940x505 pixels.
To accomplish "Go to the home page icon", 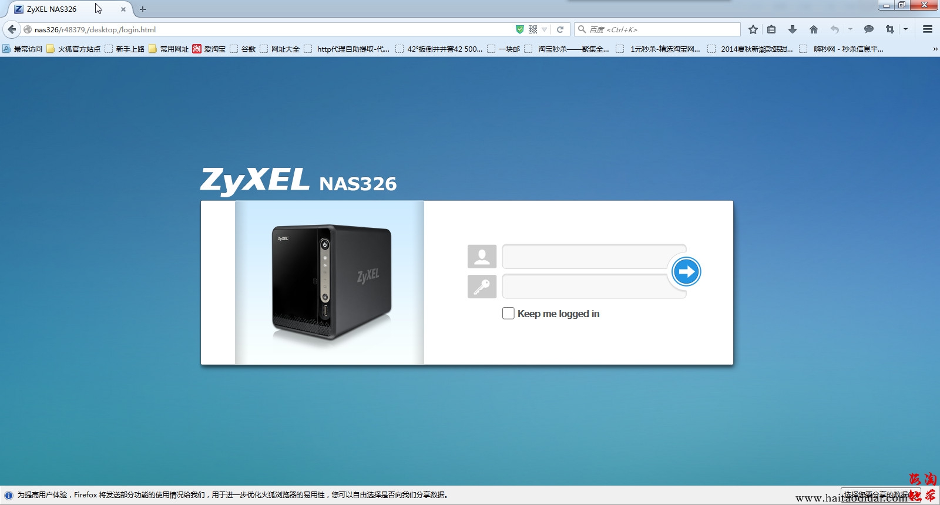I will [813, 29].
